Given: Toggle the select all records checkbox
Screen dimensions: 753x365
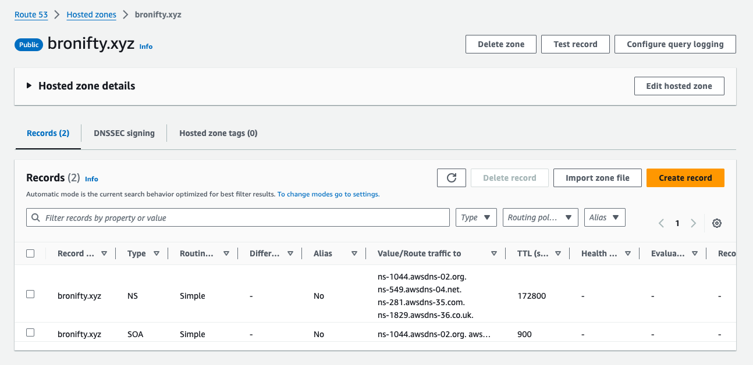Looking at the screenshot, I should click(x=30, y=253).
